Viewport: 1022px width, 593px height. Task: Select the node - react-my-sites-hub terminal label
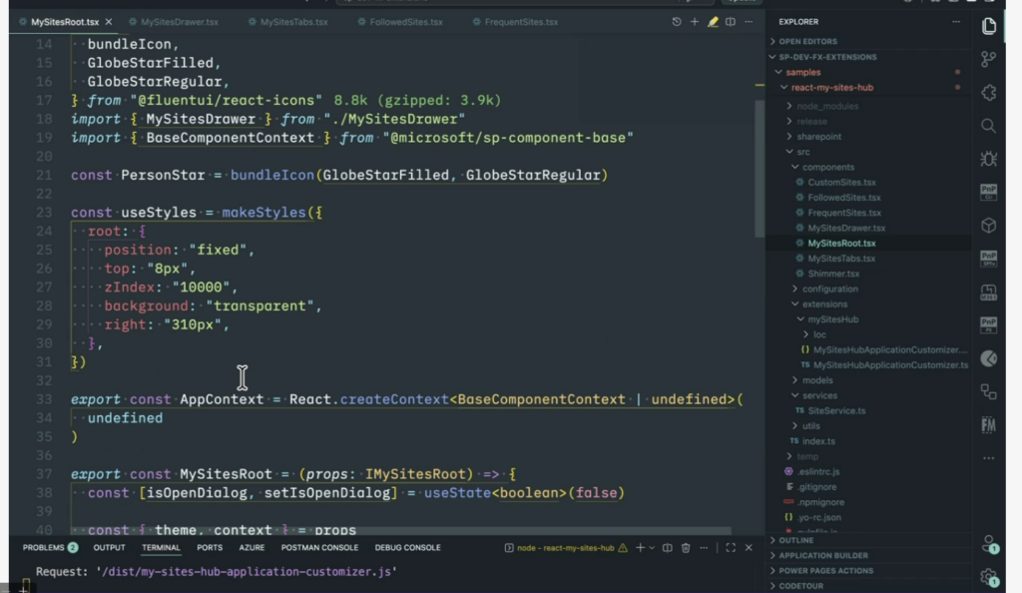pyautogui.click(x=565, y=548)
